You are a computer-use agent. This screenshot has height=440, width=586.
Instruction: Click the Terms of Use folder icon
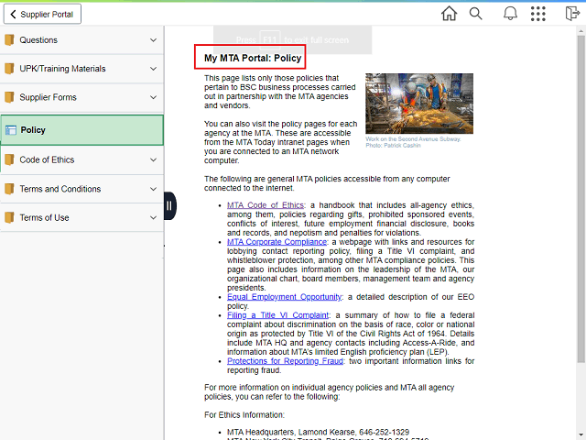[x=9, y=217]
